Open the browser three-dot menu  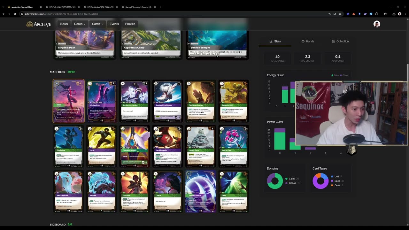coord(405,14)
